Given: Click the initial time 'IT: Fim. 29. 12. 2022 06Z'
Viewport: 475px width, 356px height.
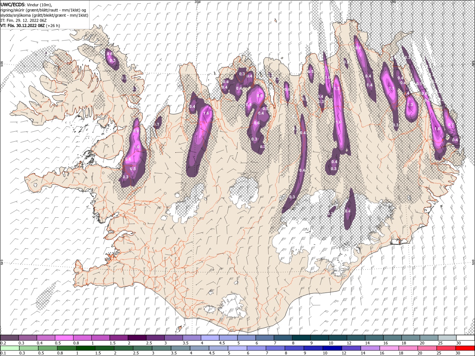Looking at the screenshot, I should pos(24,20).
